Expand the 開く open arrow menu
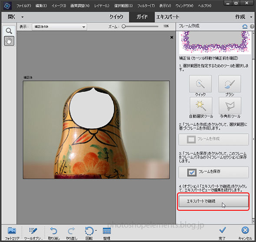The height and width of the screenshot is (242, 256). click(23, 17)
